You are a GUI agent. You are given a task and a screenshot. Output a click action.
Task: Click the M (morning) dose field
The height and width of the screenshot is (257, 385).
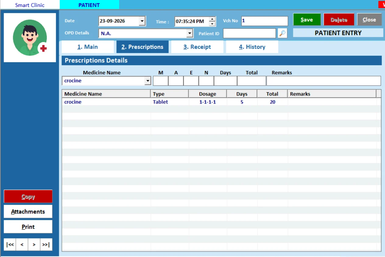pyautogui.click(x=161, y=81)
